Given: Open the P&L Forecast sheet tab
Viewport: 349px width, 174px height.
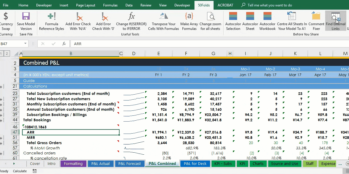Looking at the screenshot, I should point(130,164).
